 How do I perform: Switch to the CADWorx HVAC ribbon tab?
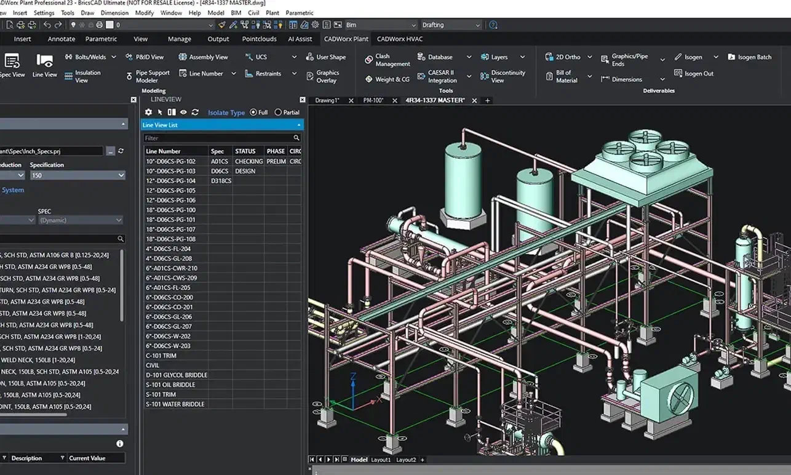(x=400, y=39)
